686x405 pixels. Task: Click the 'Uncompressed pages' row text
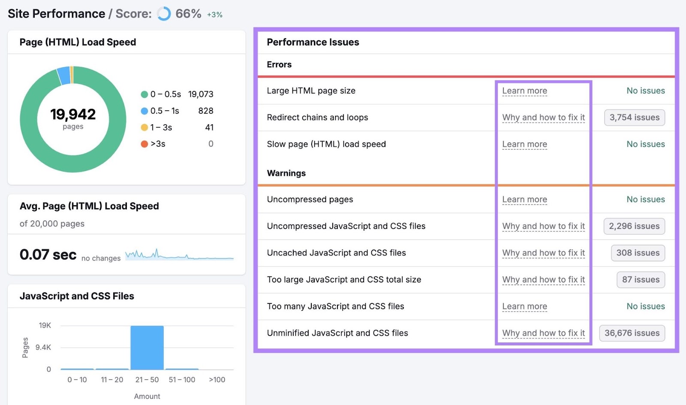click(310, 200)
